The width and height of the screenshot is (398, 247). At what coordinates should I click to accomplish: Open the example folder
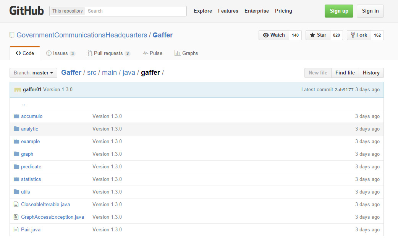pos(31,141)
